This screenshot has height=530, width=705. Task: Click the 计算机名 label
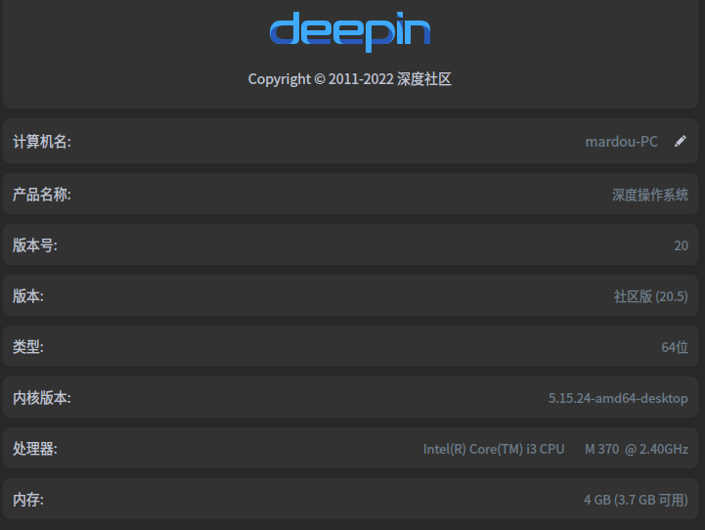click(42, 142)
